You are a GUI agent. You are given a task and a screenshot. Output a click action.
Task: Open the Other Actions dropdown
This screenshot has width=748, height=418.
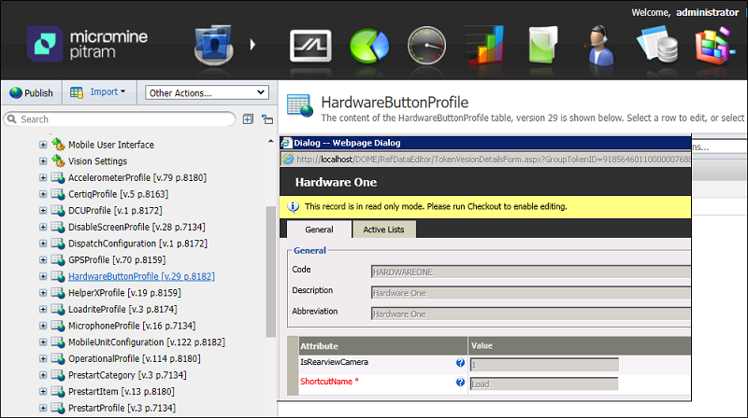click(x=208, y=92)
